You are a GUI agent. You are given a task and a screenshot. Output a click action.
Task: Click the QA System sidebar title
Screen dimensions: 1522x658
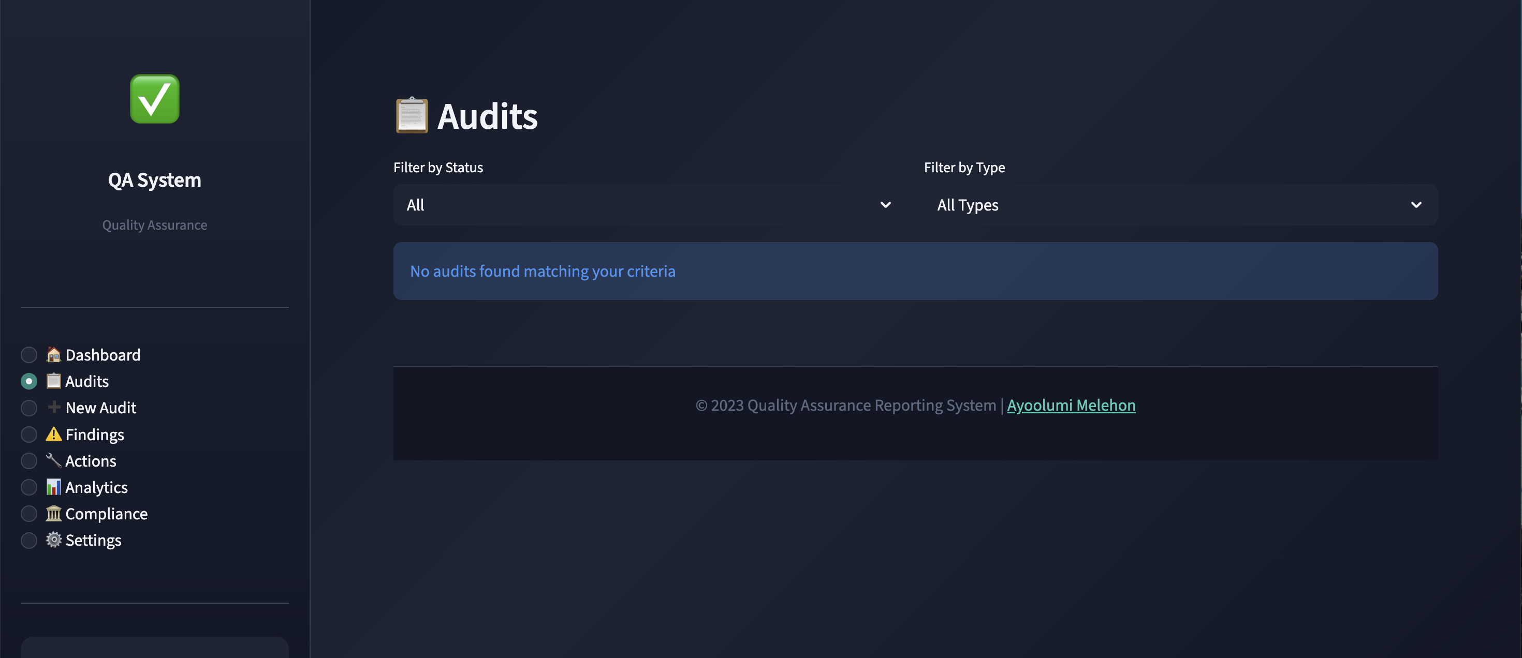[155, 180]
